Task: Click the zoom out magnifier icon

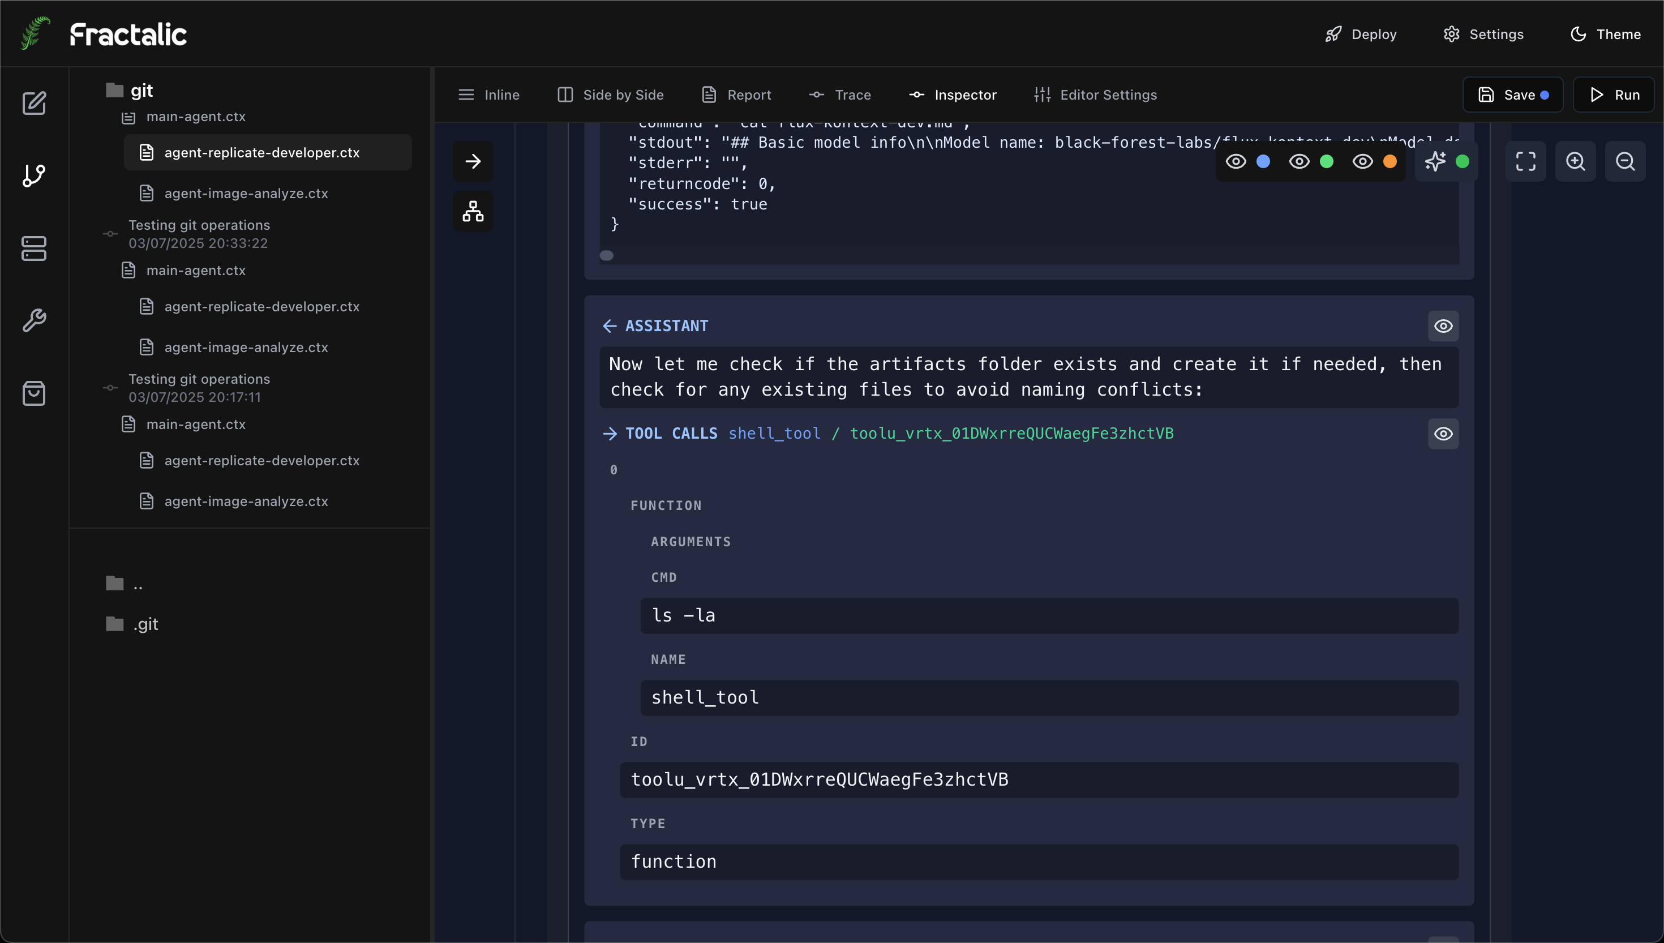Action: (1625, 161)
